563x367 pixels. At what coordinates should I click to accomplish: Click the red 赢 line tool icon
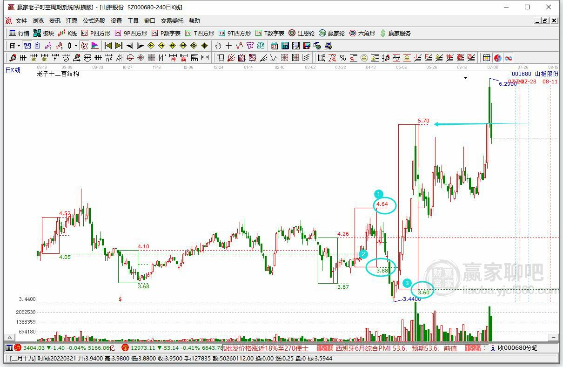tap(184, 58)
